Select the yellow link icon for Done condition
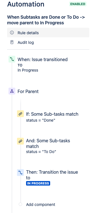Screen dimensions: 104x213 point(20,114)
